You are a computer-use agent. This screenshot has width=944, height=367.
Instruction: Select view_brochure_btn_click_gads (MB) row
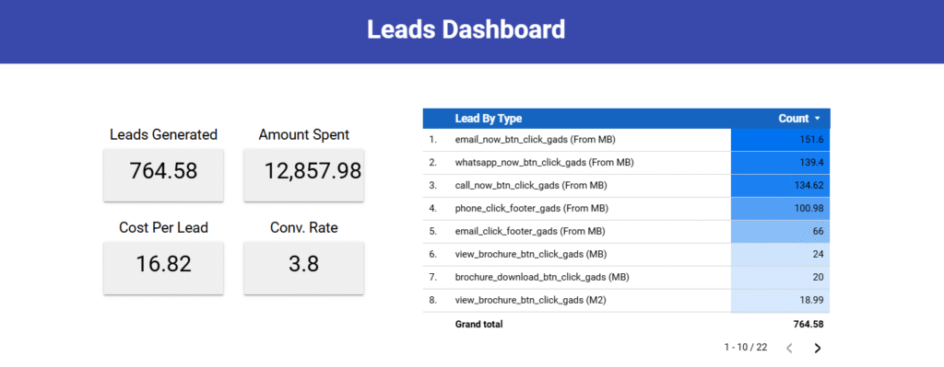tap(626, 255)
